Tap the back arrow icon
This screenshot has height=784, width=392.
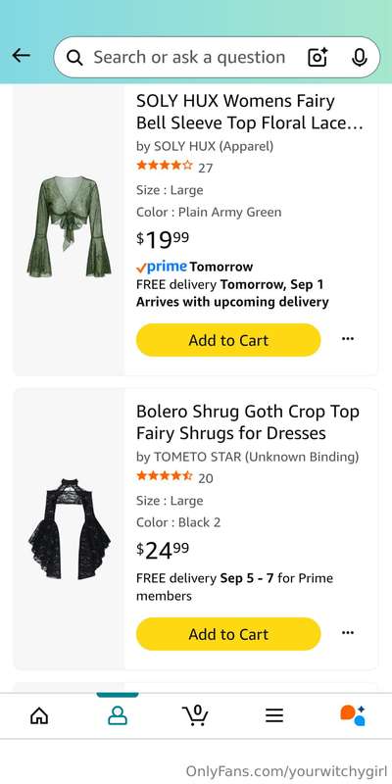coord(21,56)
